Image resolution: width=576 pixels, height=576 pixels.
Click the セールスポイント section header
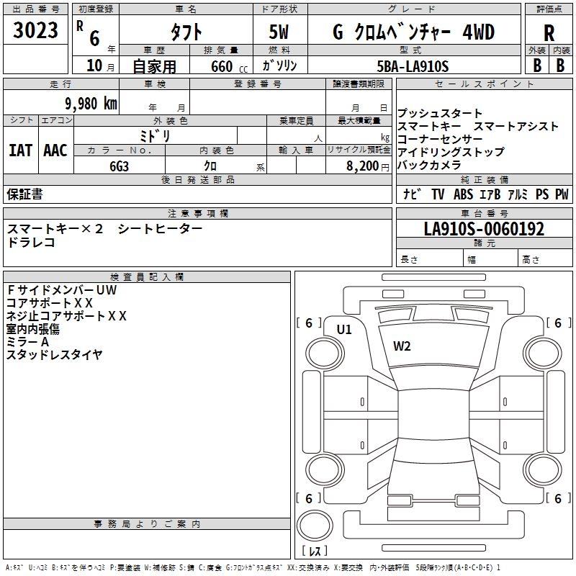(x=485, y=84)
